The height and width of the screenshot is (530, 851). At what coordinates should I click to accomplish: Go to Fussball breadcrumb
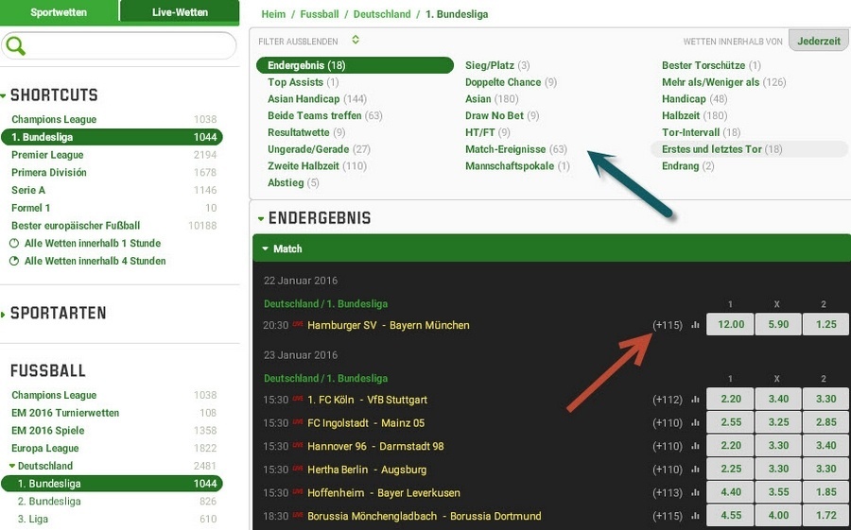(x=320, y=15)
